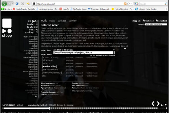Open the Last.fm bookmark
The width and height of the screenshot is (169, 113).
pos(64,9)
